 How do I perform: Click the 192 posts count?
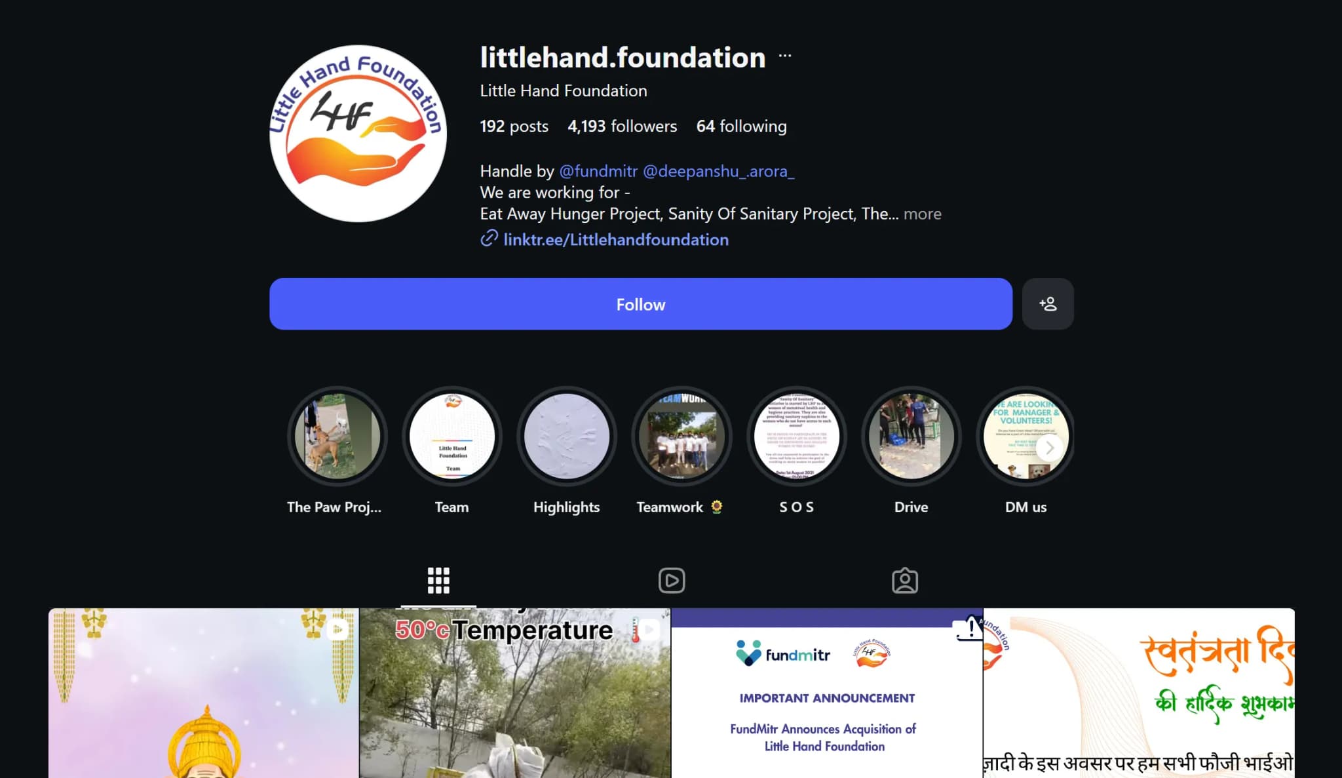(x=514, y=126)
